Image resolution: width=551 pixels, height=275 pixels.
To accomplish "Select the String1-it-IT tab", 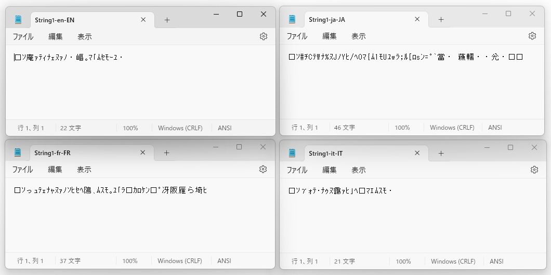I will tap(366, 154).
